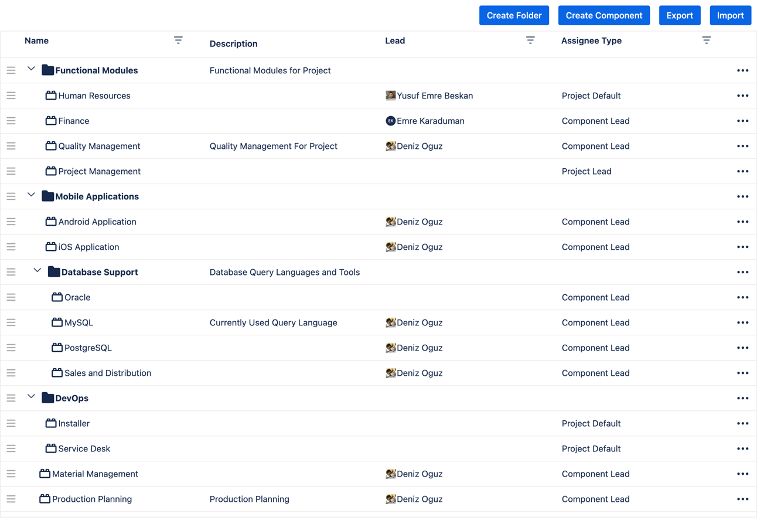Open the actions menu for Production Planning
Viewport: 757px width, 527px height.
pos(742,499)
